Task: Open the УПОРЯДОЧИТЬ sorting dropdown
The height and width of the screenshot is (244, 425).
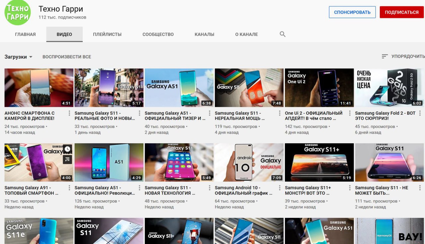Action: coord(403,56)
